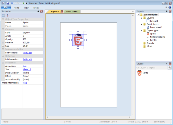Close the Projects panel
The image size is (173, 125).
point(170,11)
